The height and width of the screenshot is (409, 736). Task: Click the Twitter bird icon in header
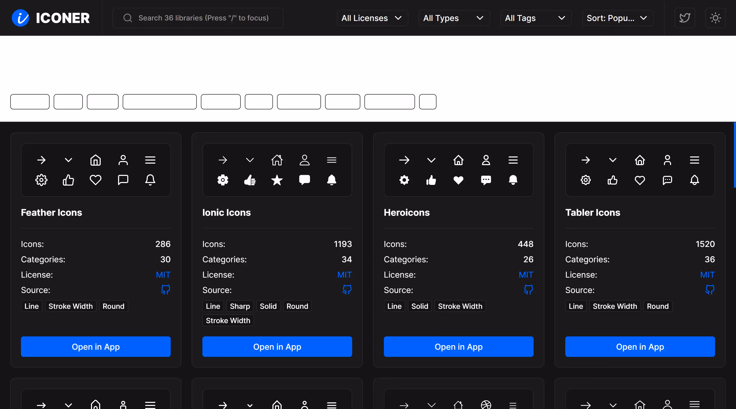click(685, 18)
